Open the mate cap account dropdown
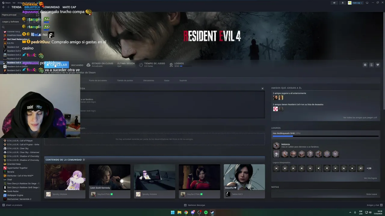This screenshot has height=216, width=385. pos(355,3)
